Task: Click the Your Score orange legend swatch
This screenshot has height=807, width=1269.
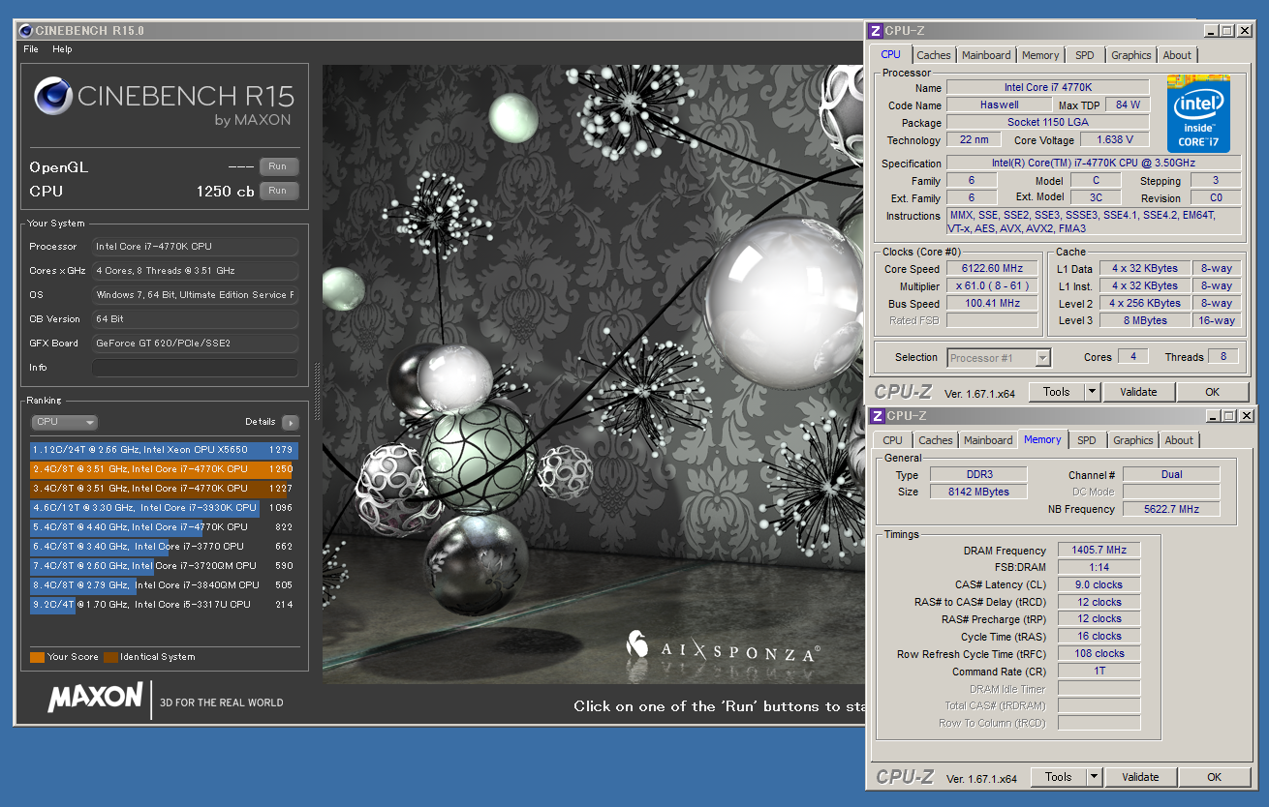Action: point(37,657)
